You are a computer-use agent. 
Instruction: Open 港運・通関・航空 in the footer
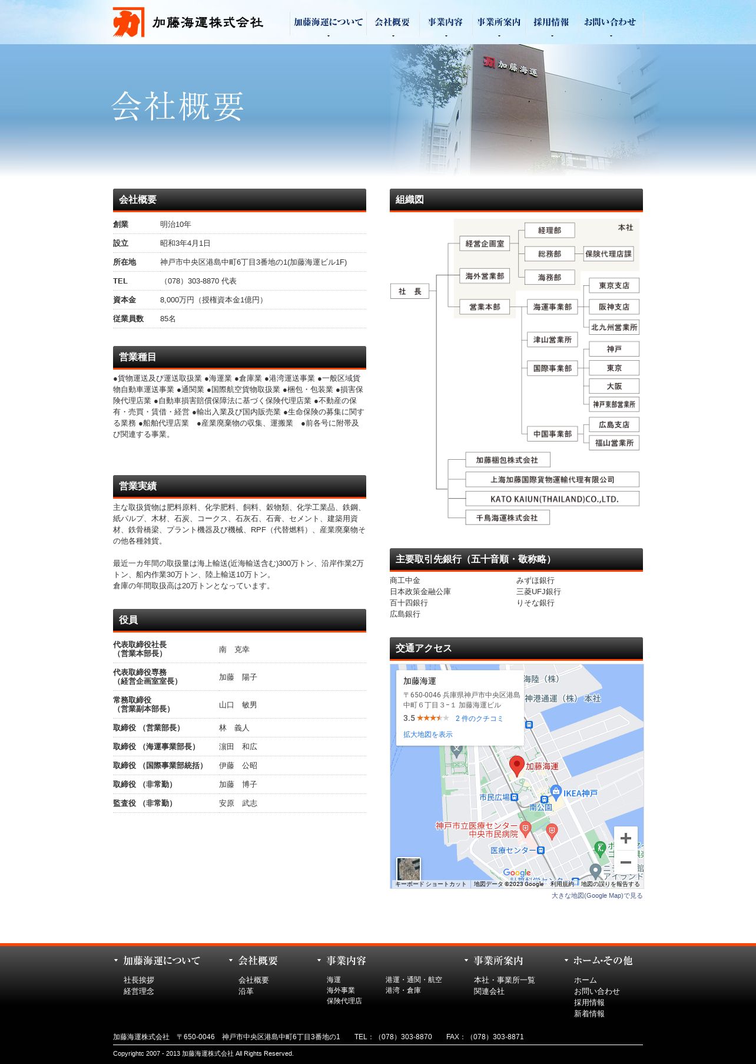click(x=414, y=980)
